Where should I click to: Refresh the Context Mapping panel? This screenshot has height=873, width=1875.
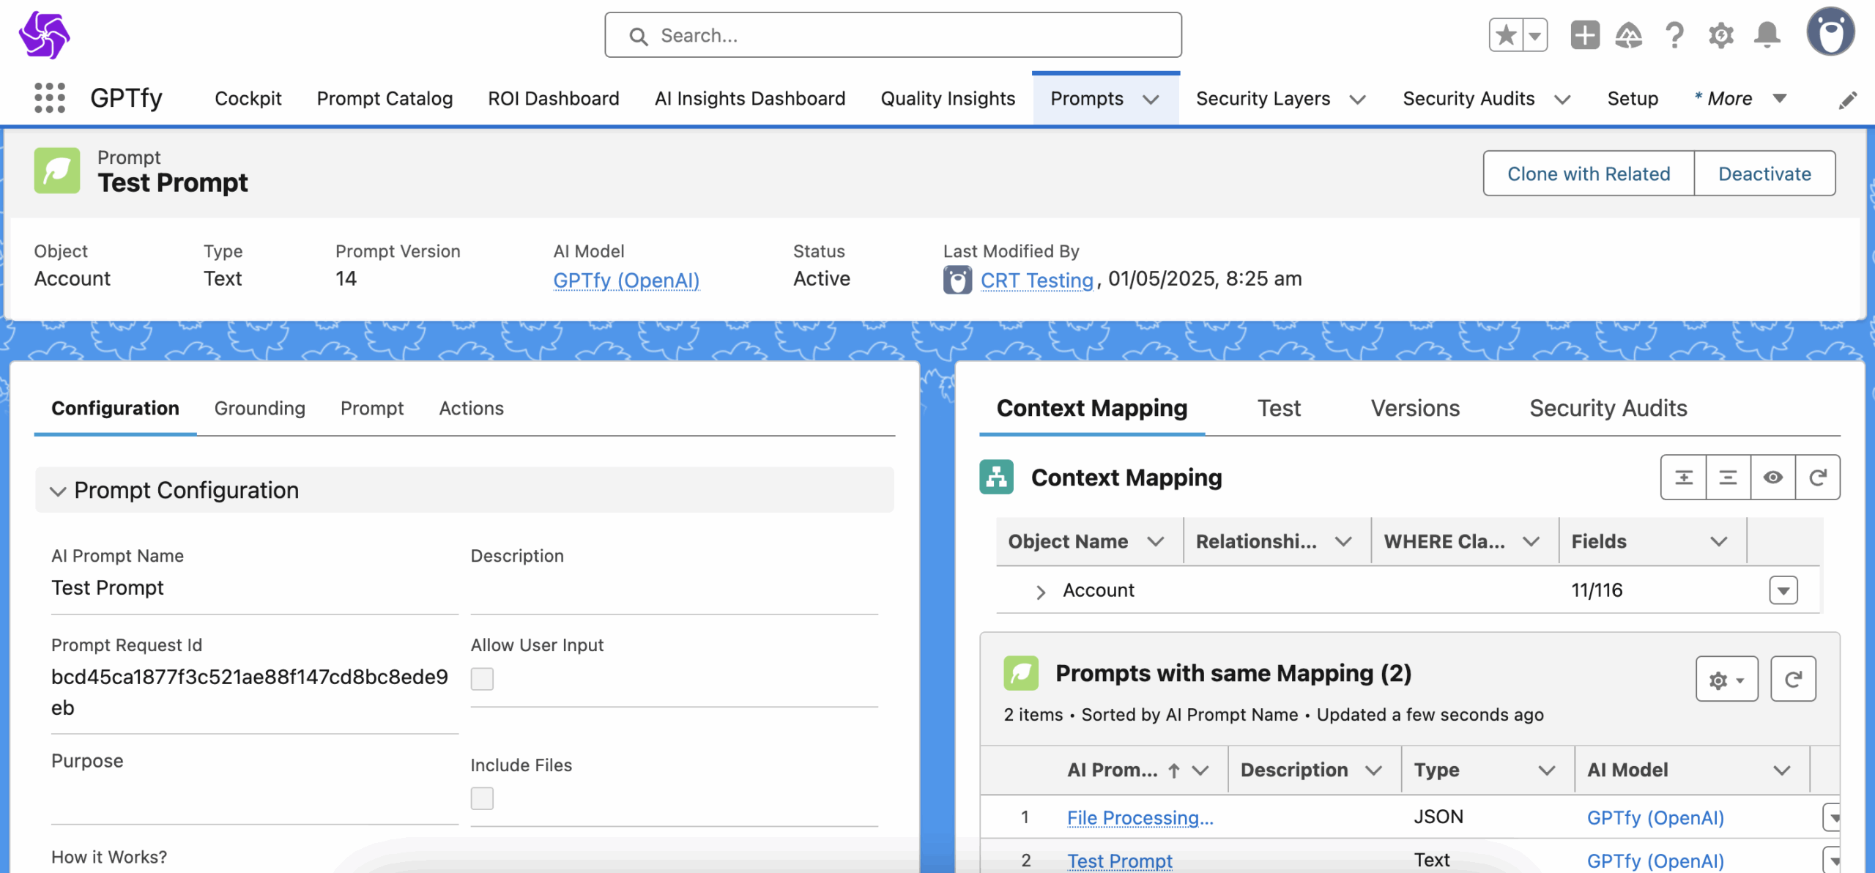(x=1818, y=478)
